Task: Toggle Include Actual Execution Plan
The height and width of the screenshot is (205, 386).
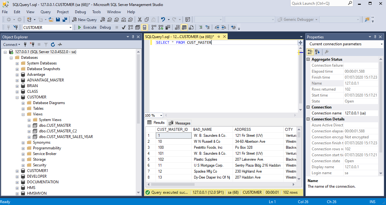Action: pyautogui.click(x=154, y=27)
